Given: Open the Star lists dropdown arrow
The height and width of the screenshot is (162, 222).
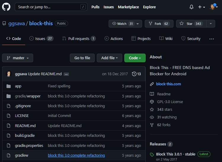Looking at the screenshot, I should tap(211, 24).
